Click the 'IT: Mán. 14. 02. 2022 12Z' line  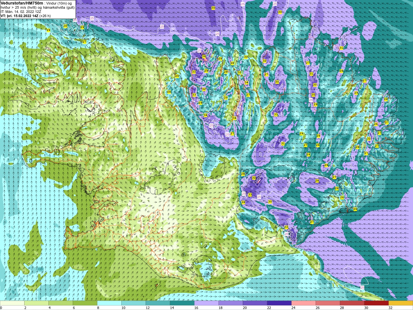(22, 11)
